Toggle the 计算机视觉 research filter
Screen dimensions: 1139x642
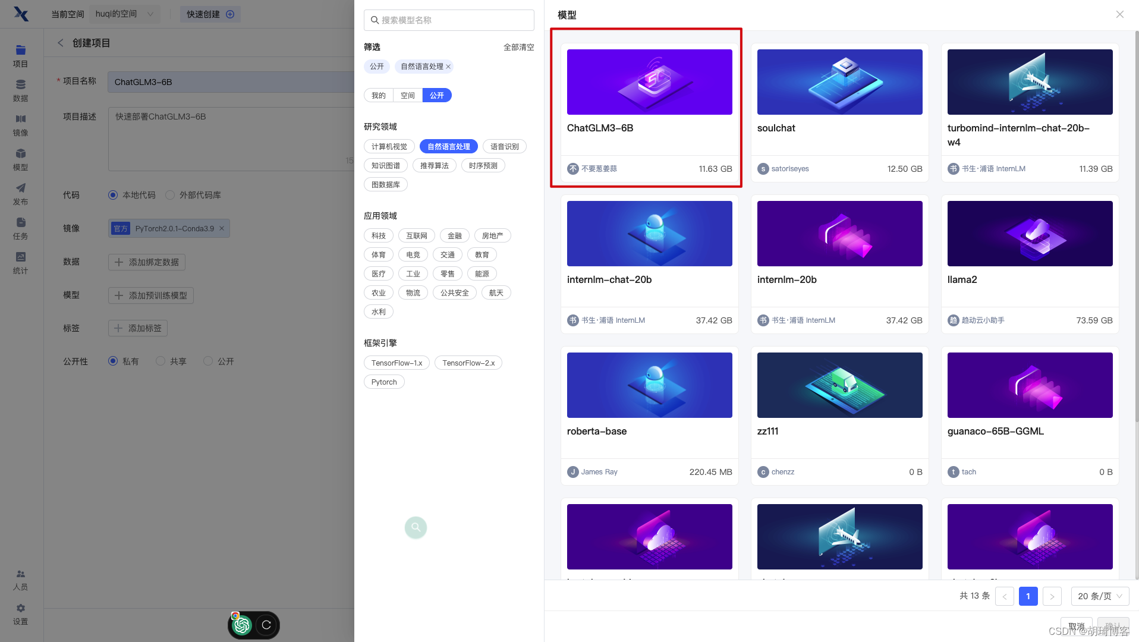pyautogui.click(x=389, y=147)
